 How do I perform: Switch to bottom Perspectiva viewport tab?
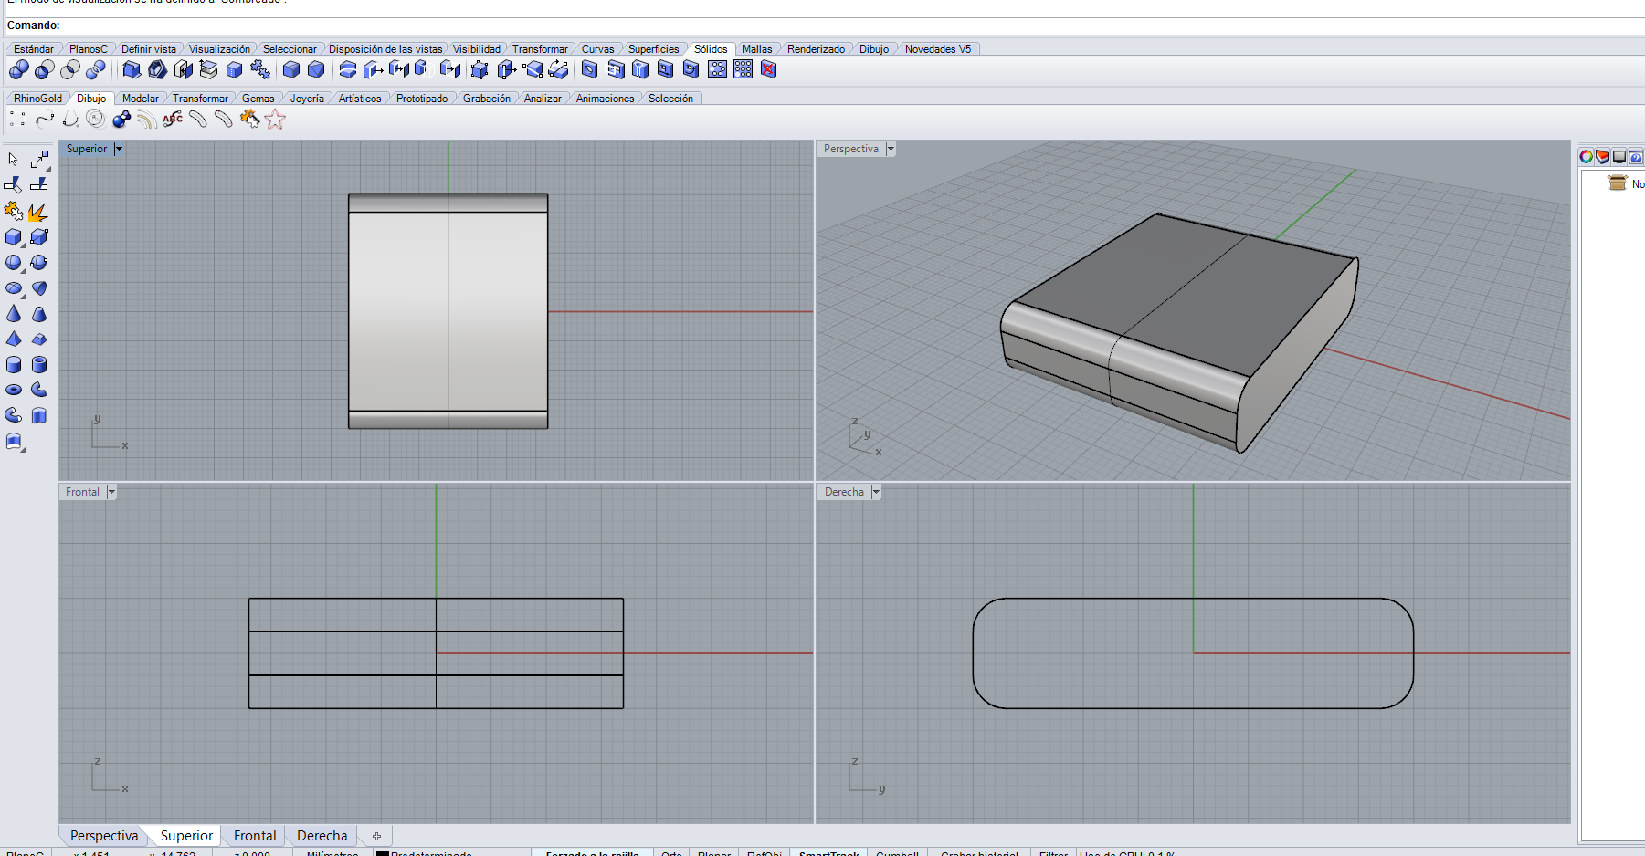pyautogui.click(x=104, y=836)
